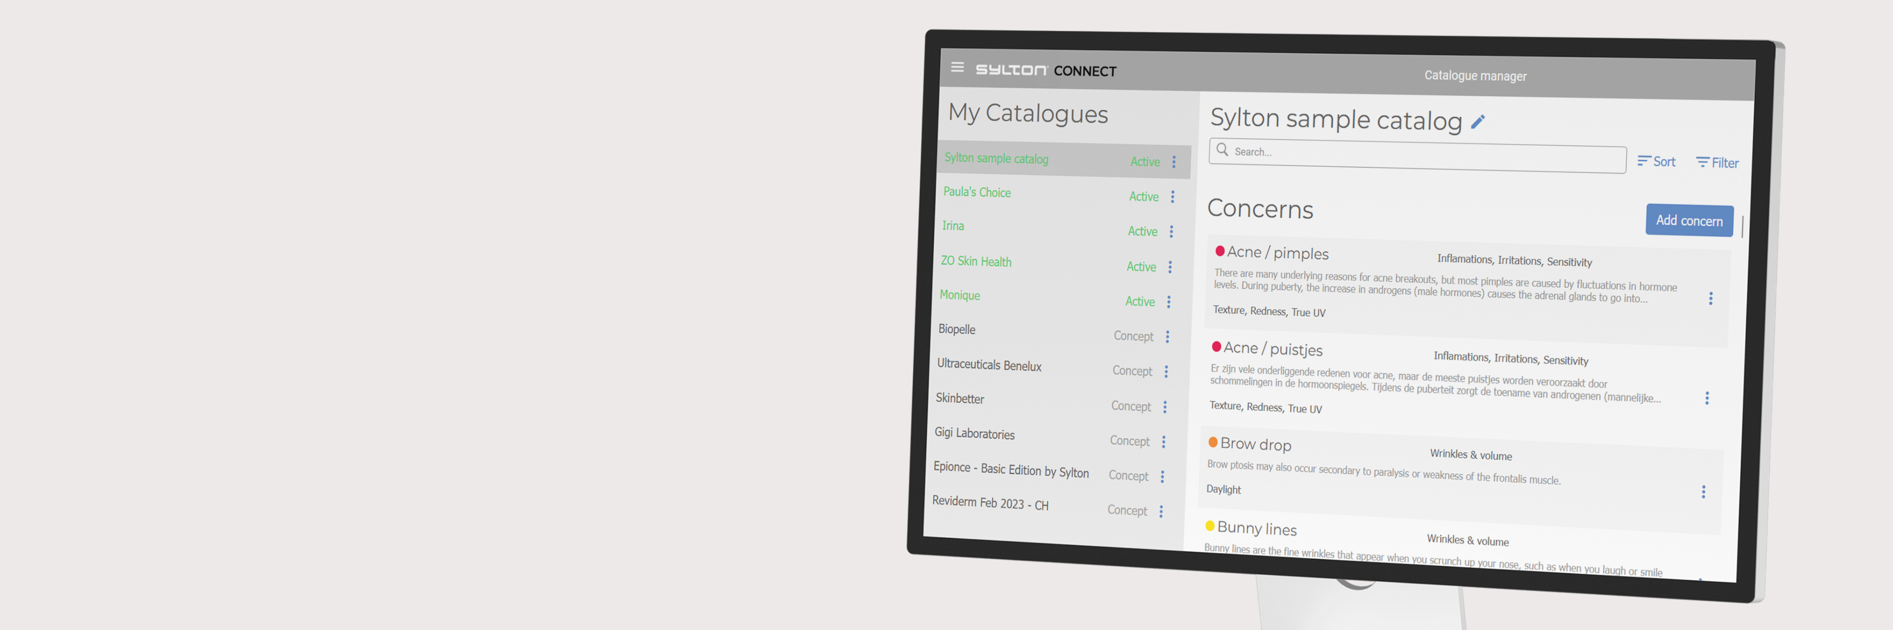1893x630 pixels.
Task: Click Active status of Paula's Choice
Action: coord(1143,197)
